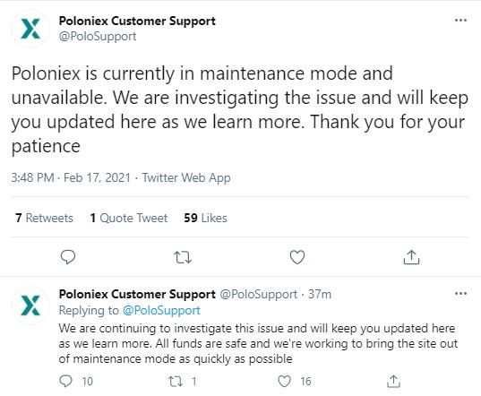The width and height of the screenshot is (481, 396).
Task: Show the 59 Likes list
Action: point(205,218)
